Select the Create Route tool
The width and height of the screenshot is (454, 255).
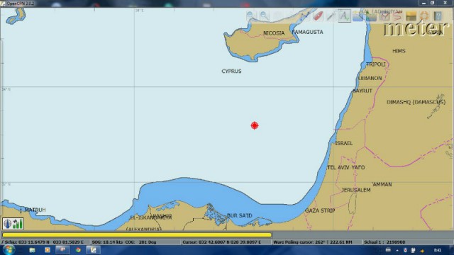(x=304, y=16)
